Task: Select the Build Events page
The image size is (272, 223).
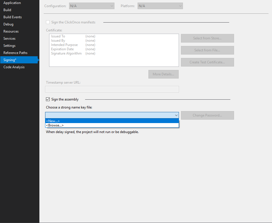Action: [x=13, y=17]
